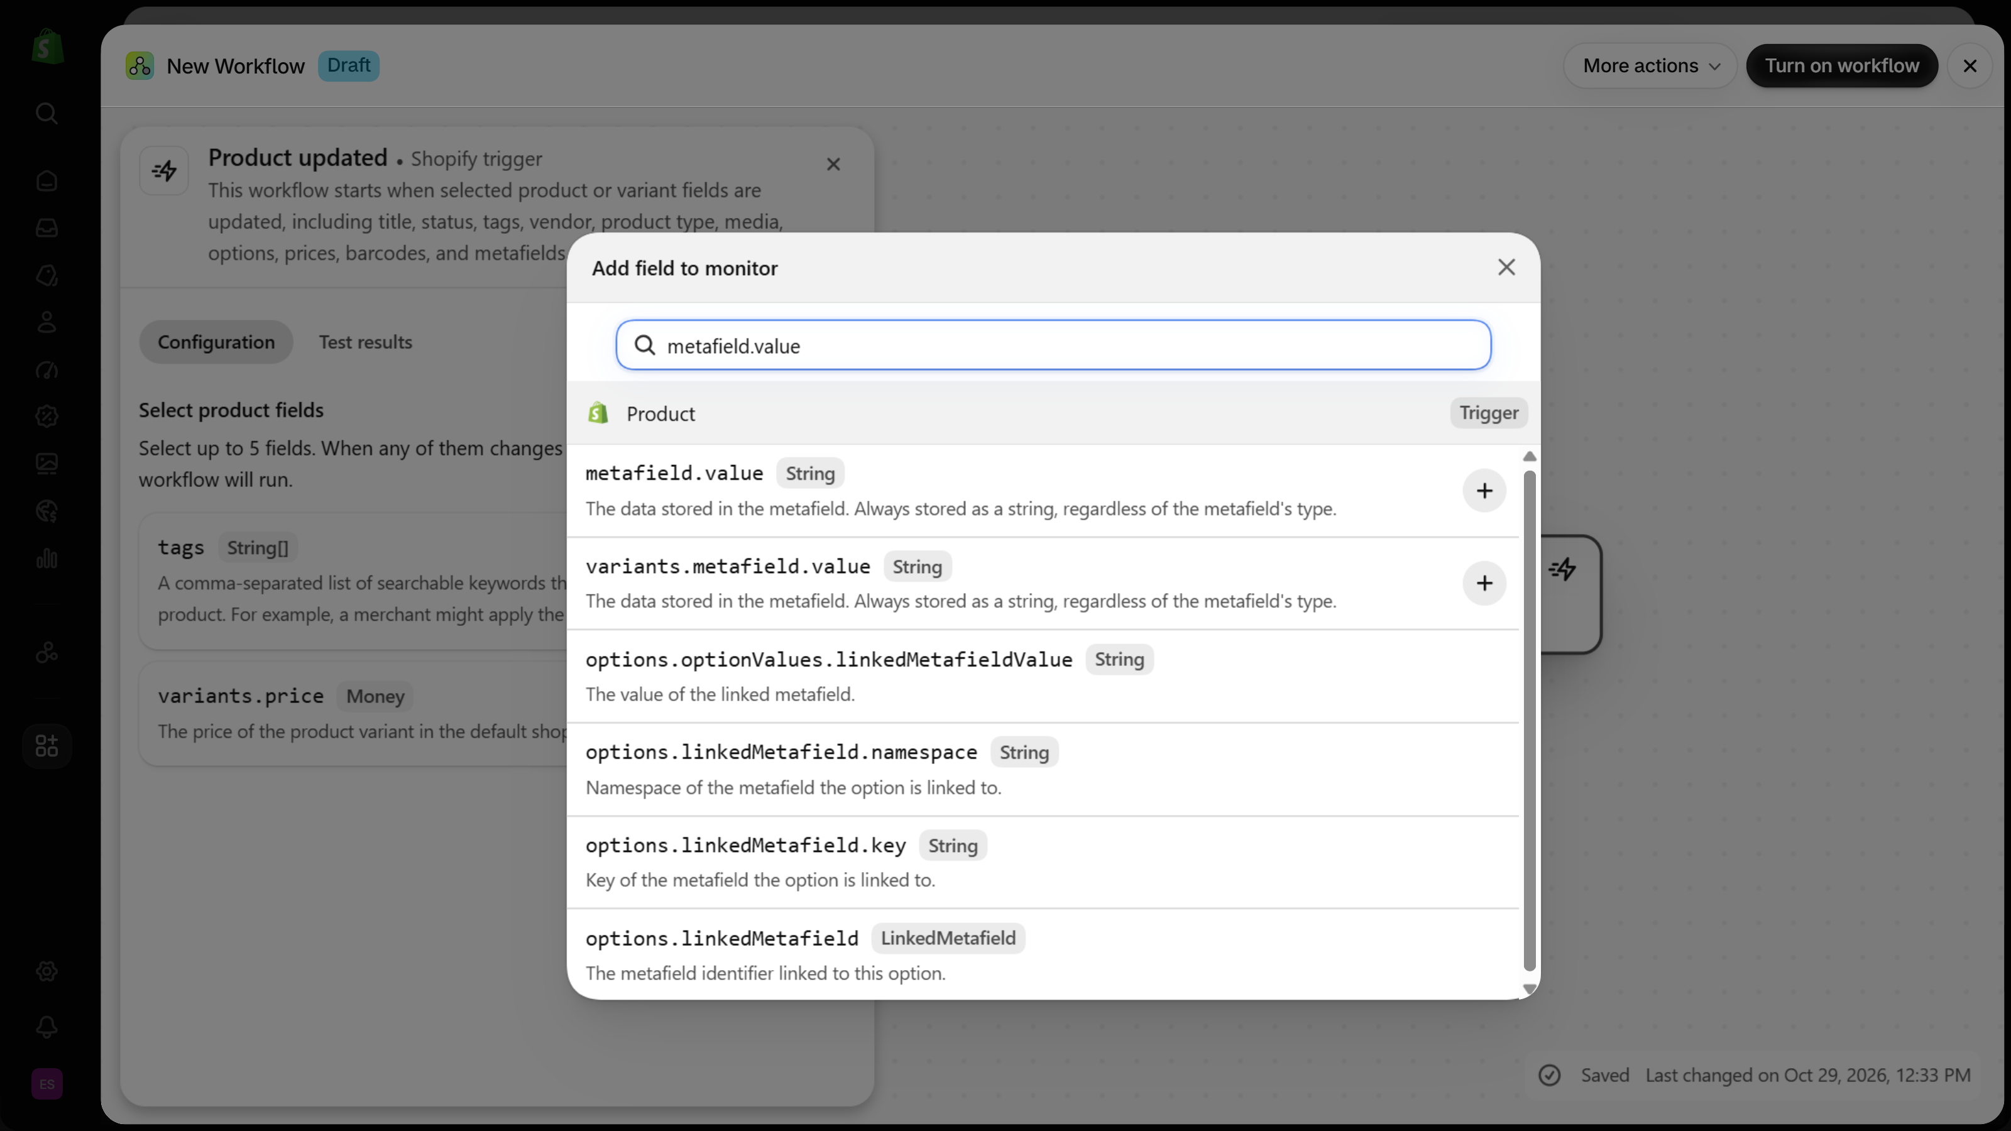2011x1131 pixels.
Task: Open Flow app icon in sidebar
Action: 47,653
